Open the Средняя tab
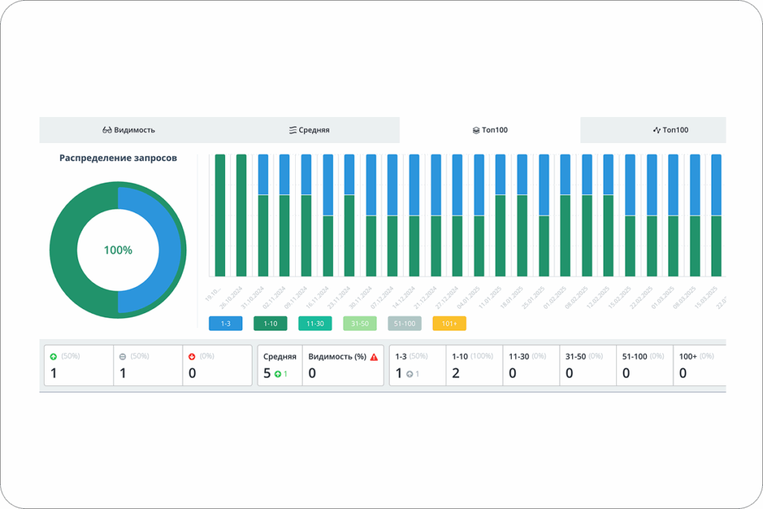The width and height of the screenshot is (763, 509). click(309, 130)
